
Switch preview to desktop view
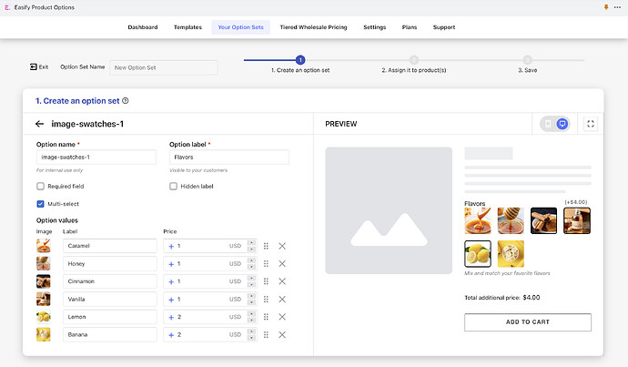tap(562, 124)
